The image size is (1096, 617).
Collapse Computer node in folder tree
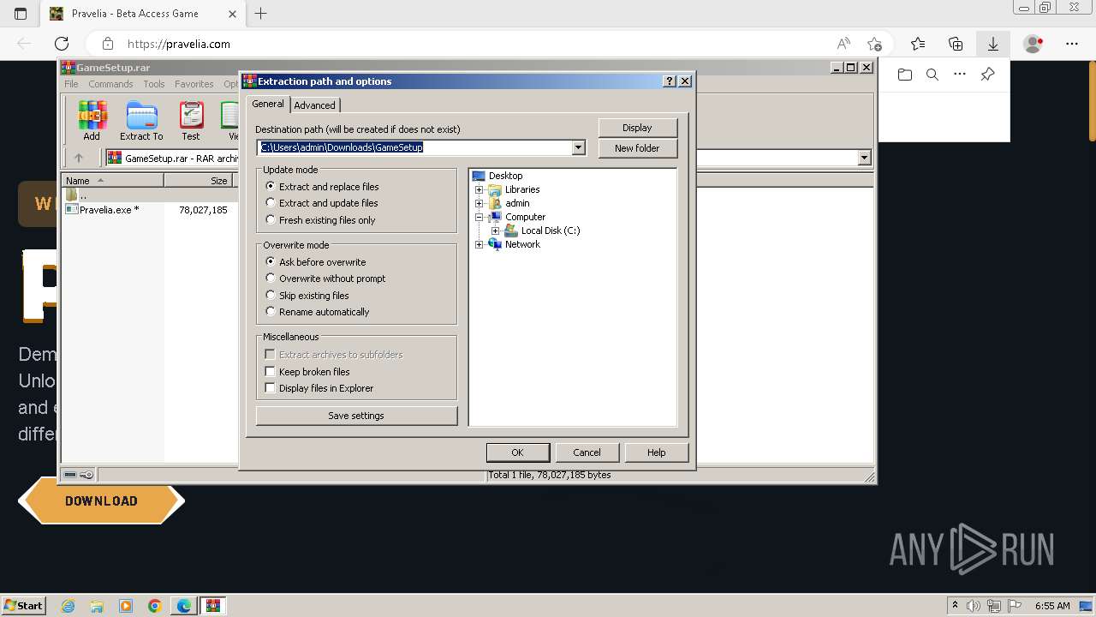click(479, 217)
